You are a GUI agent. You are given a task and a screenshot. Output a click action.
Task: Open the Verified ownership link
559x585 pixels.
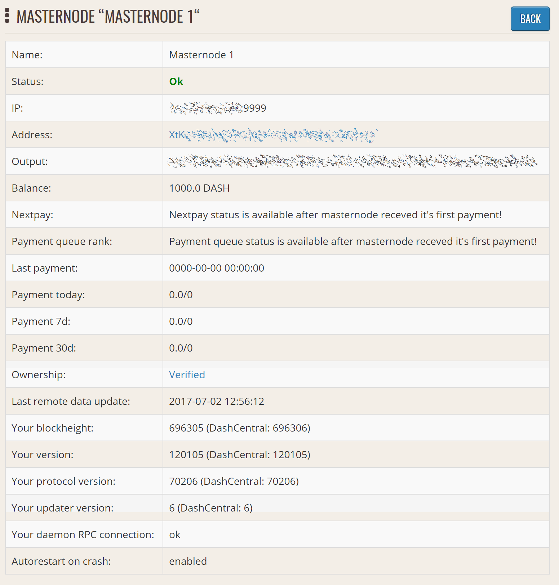tap(187, 375)
